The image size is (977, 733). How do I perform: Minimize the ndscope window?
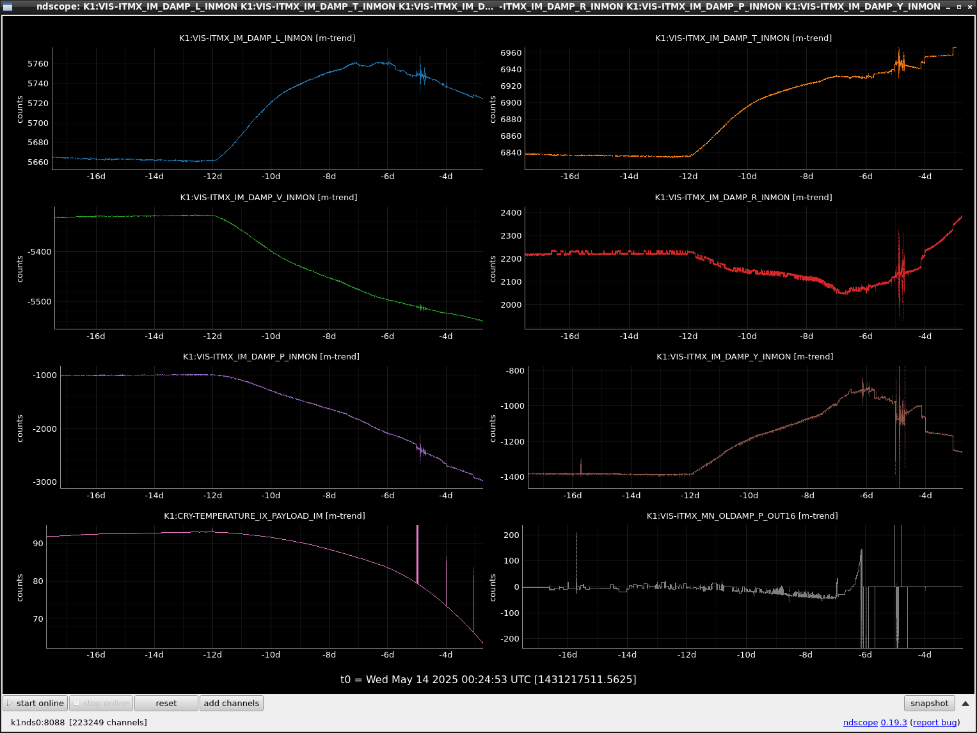click(x=949, y=6)
